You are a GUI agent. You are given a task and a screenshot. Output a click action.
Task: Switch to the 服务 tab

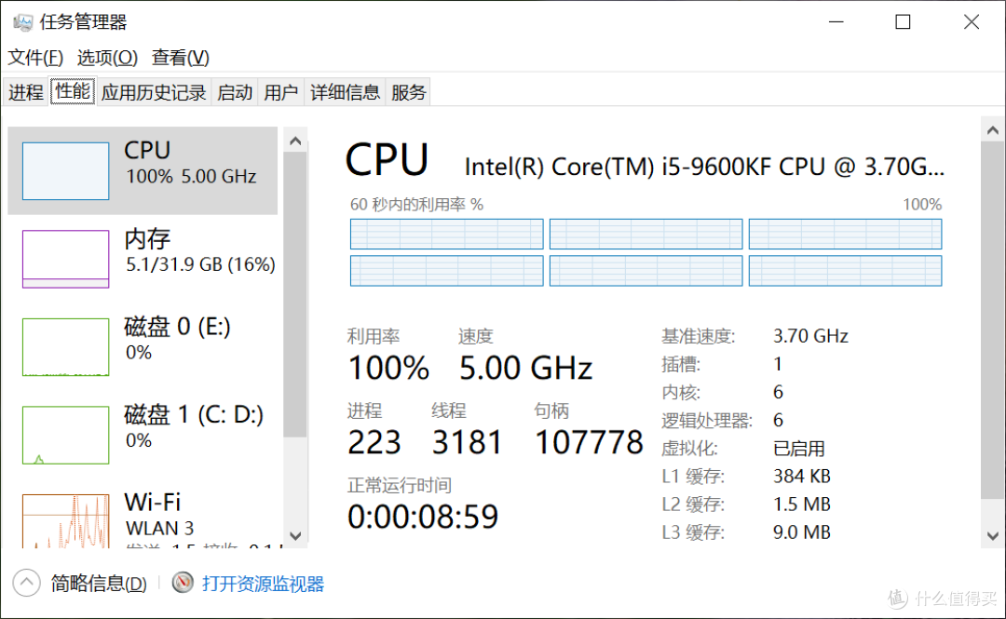coord(408,91)
